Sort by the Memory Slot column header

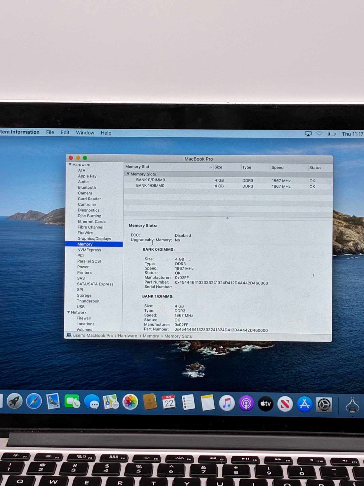tap(168, 167)
